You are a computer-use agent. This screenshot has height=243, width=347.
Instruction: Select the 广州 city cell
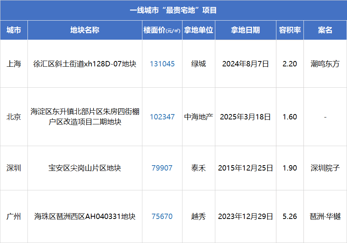point(14,216)
